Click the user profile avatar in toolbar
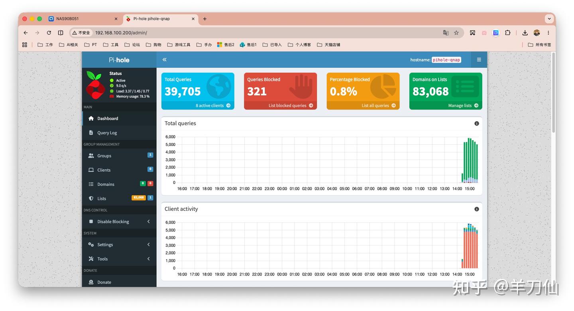This screenshot has width=574, height=311. (x=537, y=33)
